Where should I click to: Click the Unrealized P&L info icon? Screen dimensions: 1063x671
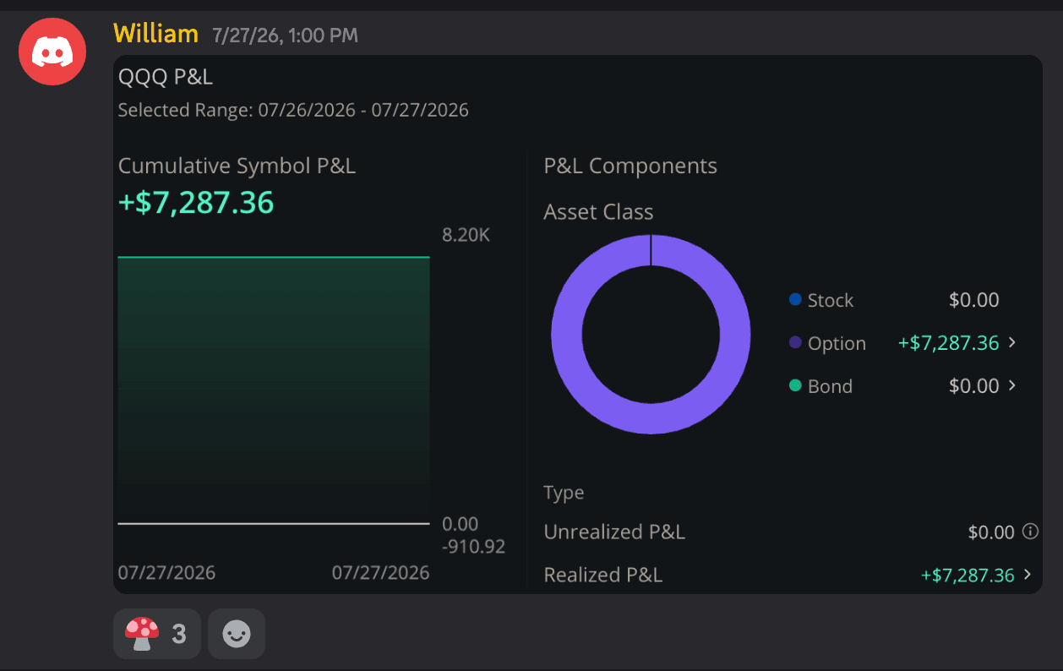pyautogui.click(x=1030, y=532)
